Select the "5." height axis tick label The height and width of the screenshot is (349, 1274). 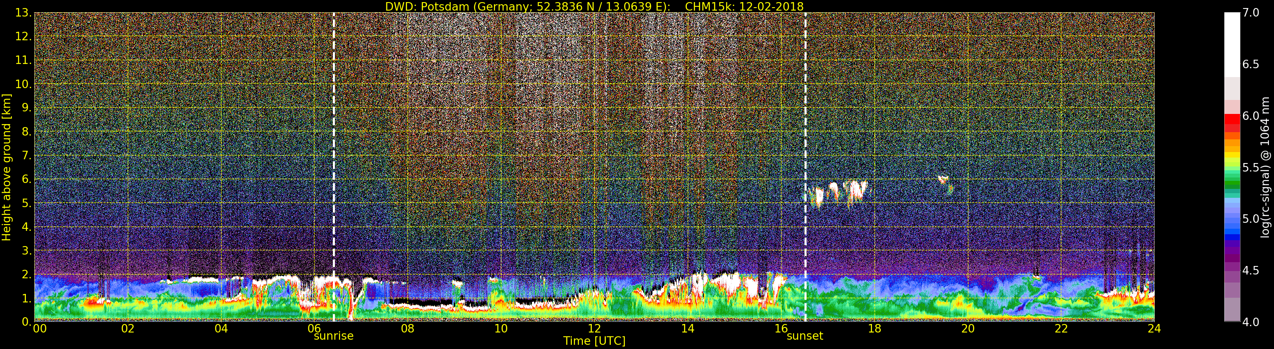tap(26, 203)
